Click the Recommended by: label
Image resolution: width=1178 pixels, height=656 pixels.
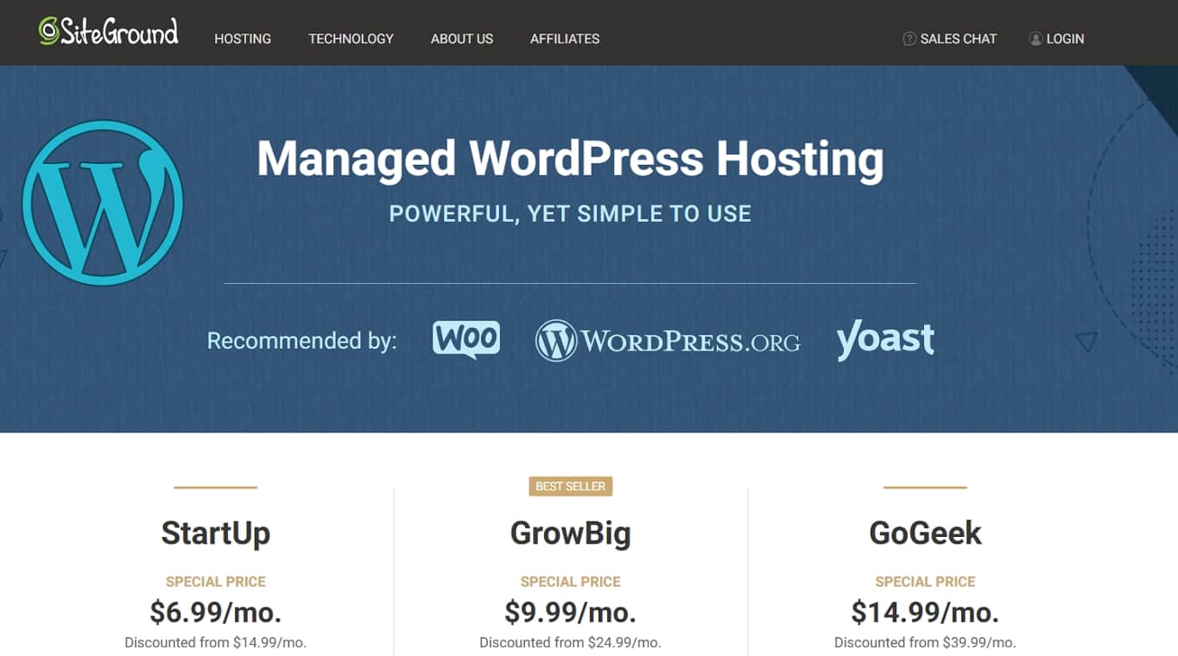pos(301,341)
